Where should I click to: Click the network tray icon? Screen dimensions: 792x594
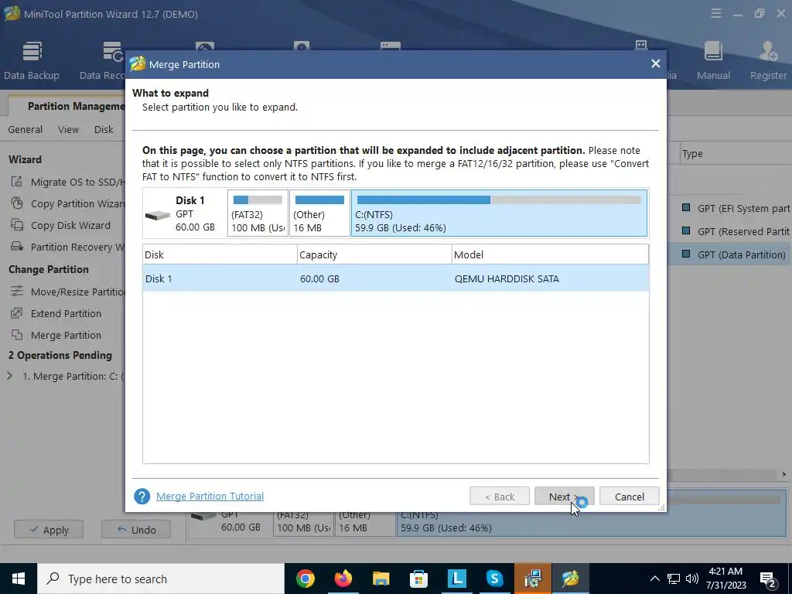click(x=674, y=579)
